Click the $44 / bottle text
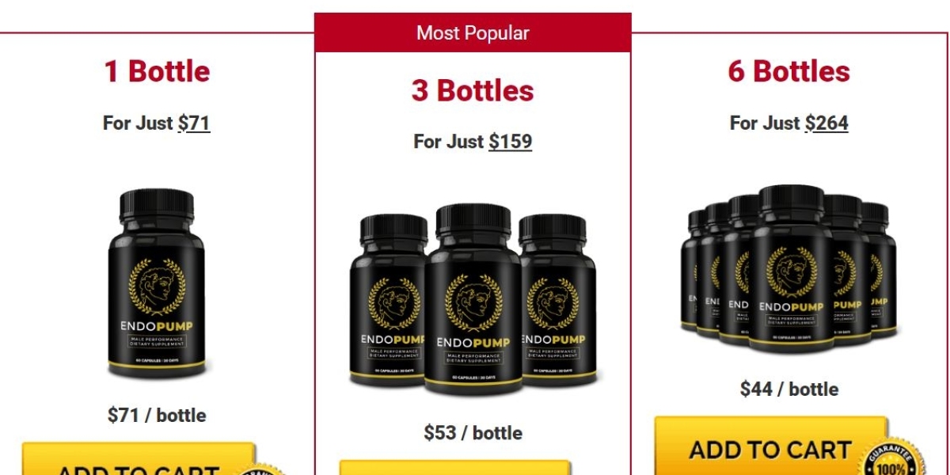Image resolution: width=950 pixels, height=475 pixels. click(789, 389)
